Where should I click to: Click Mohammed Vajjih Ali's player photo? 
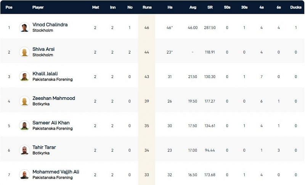[24, 174]
